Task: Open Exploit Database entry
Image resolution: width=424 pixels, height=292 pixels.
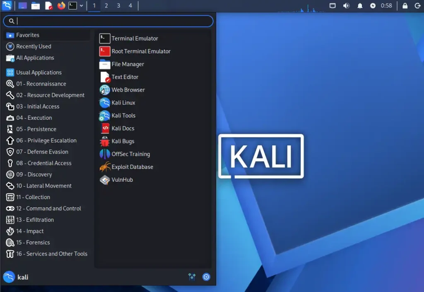Action: pos(153,167)
